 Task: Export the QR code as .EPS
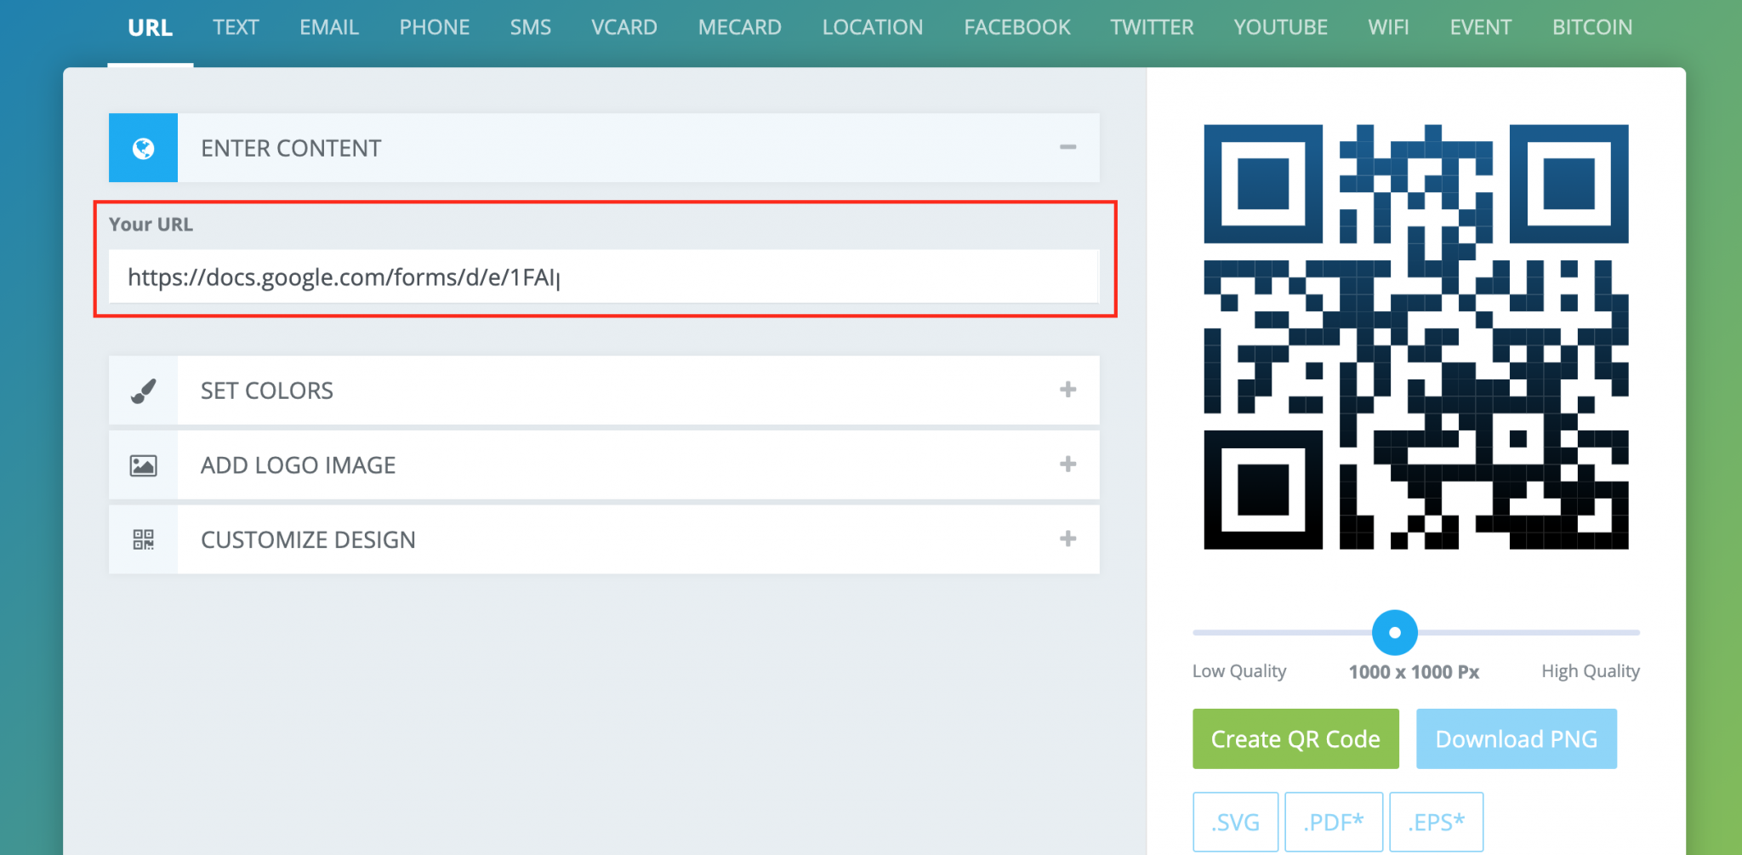point(1436,821)
